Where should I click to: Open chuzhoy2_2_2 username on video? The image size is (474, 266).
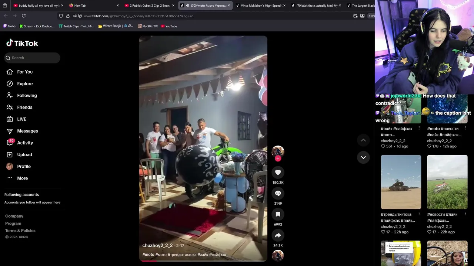tap(157, 245)
